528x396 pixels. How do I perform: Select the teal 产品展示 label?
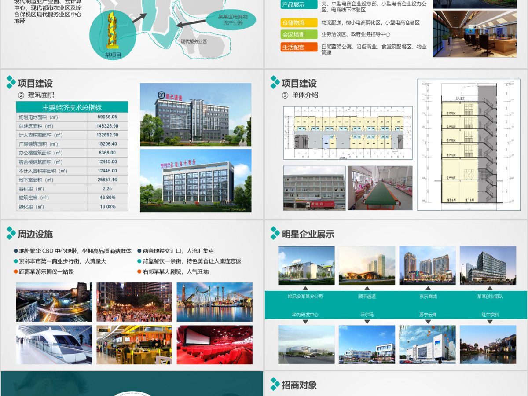click(299, 4)
